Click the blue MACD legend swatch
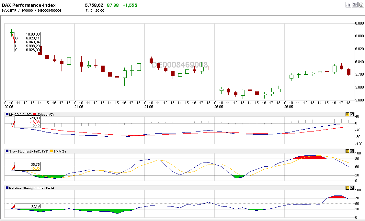 click(7, 114)
